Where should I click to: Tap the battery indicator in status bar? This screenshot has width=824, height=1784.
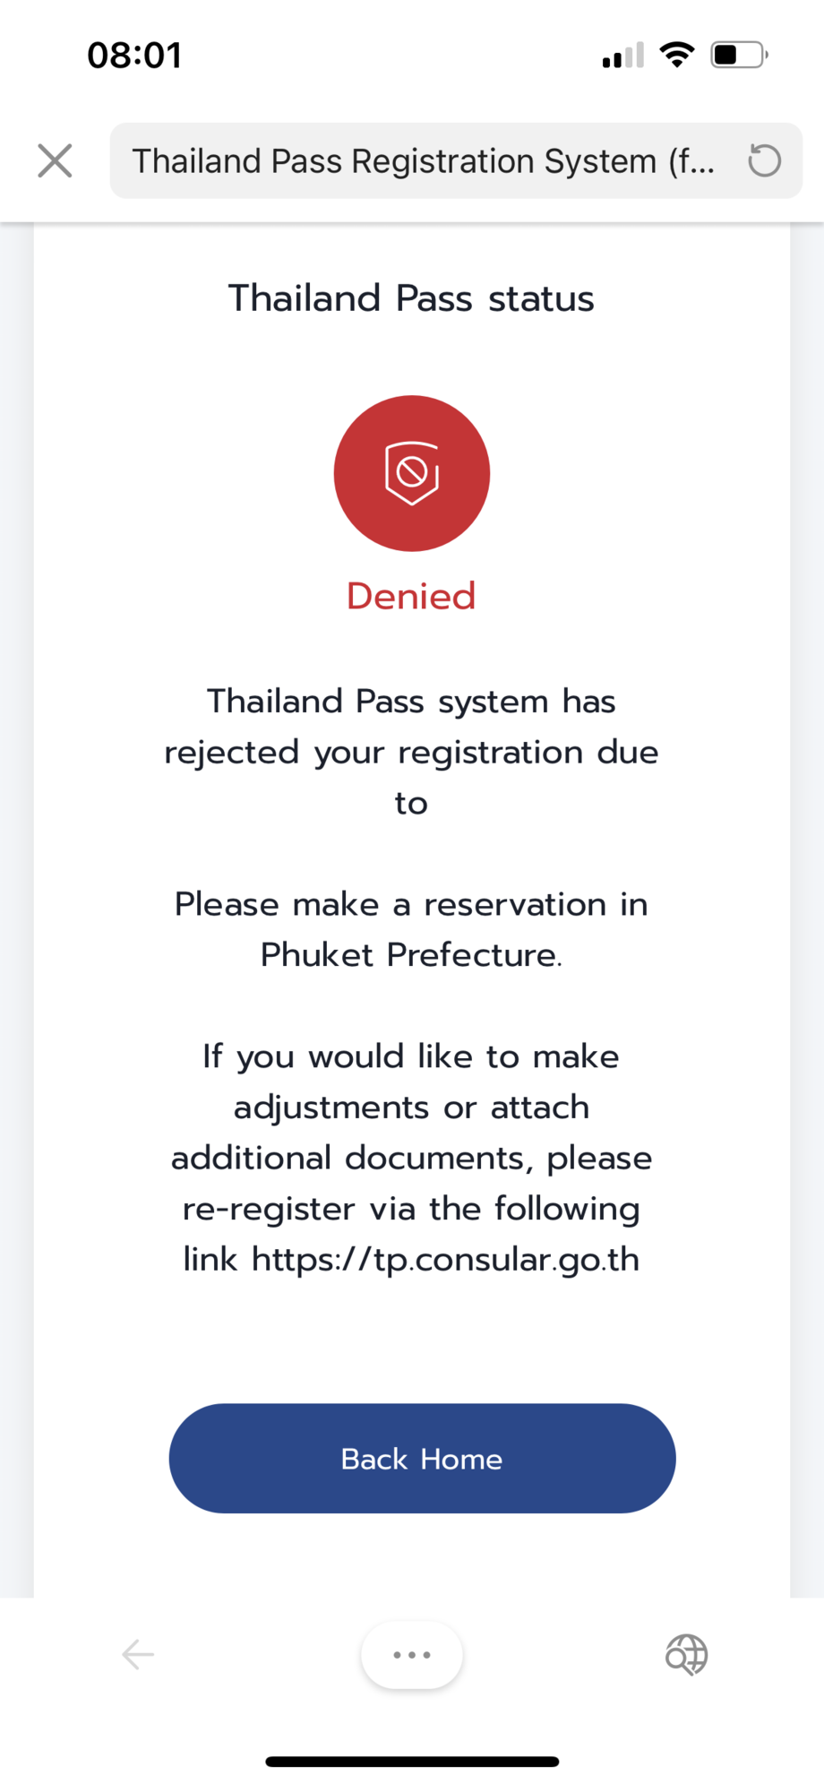tap(739, 56)
